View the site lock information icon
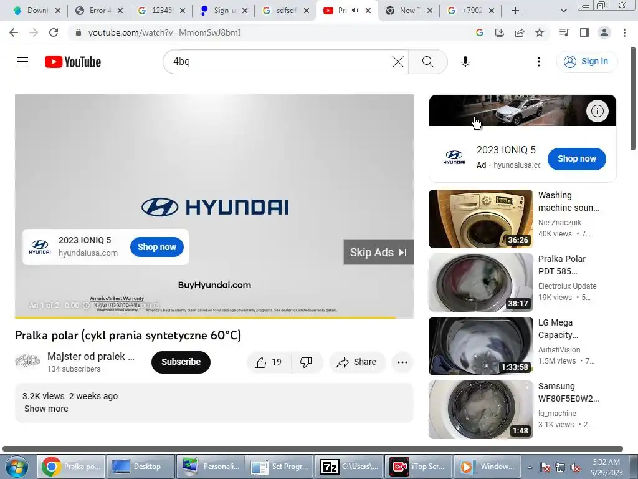This screenshot has height=479, width=638. tap(79, 32)
